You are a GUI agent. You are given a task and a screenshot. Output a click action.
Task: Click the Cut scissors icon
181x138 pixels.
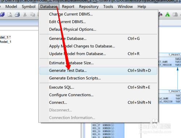(25, 14)
